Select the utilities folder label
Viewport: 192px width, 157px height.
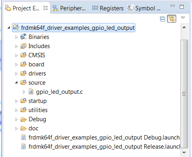38,110
